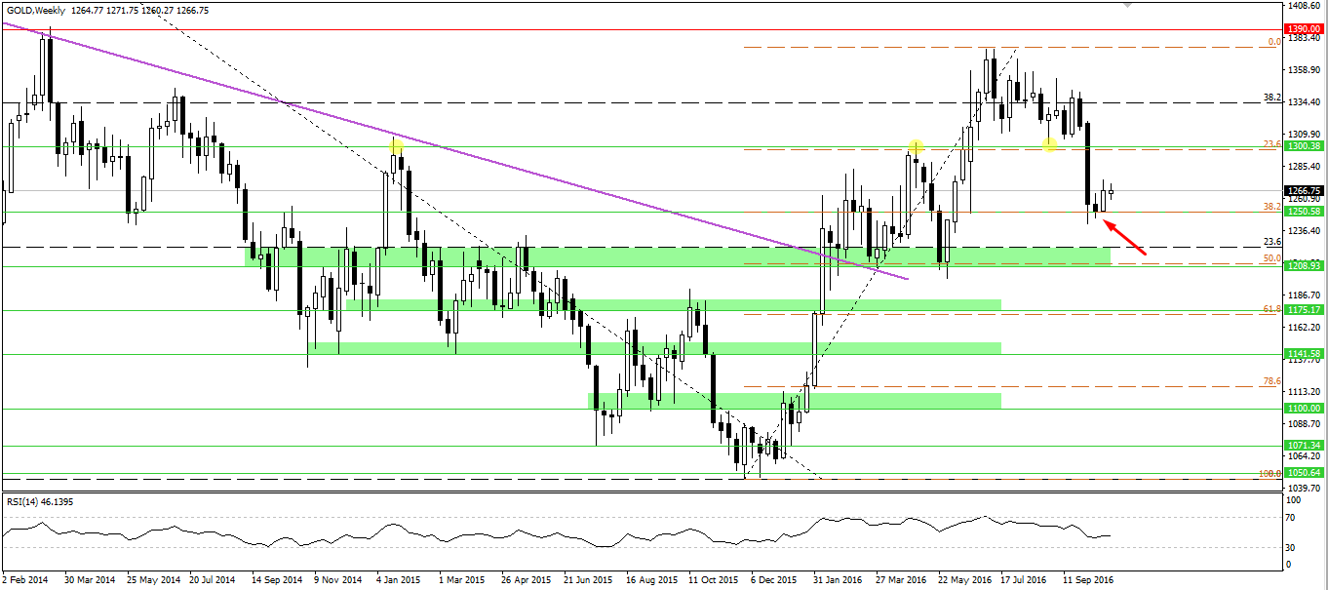
Task: Click the 2 Feb 2014 date label
Action: click(25, 579)
